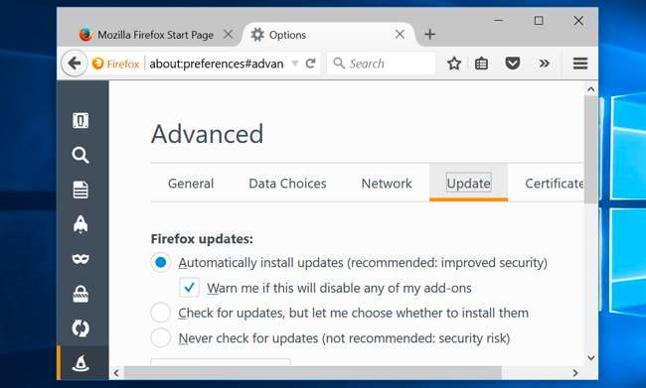The image size is (646, 388).
Task: Open the Content preferences page icon
Action: click(81, 190)
